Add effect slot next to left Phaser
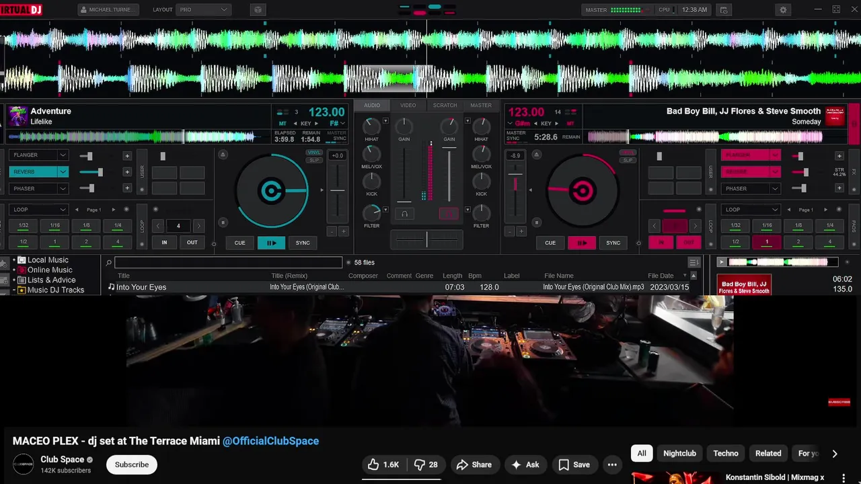The width and height of the screenshot is (861, 484). 127,189
